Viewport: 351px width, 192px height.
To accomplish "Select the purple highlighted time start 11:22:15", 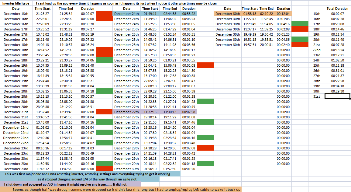I will coord(150,112).
